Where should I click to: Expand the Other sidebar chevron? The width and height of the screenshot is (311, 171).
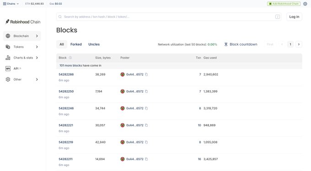coord(37,79)
